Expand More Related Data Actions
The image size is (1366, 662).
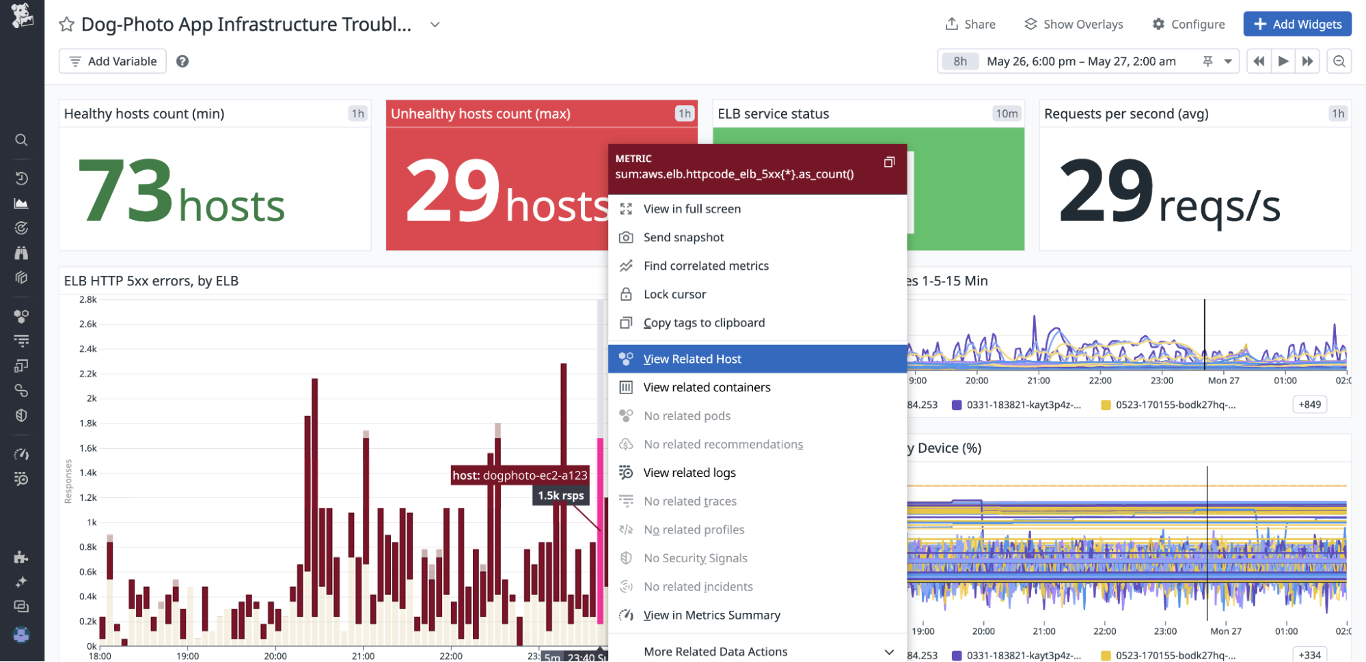pos(715,650)
